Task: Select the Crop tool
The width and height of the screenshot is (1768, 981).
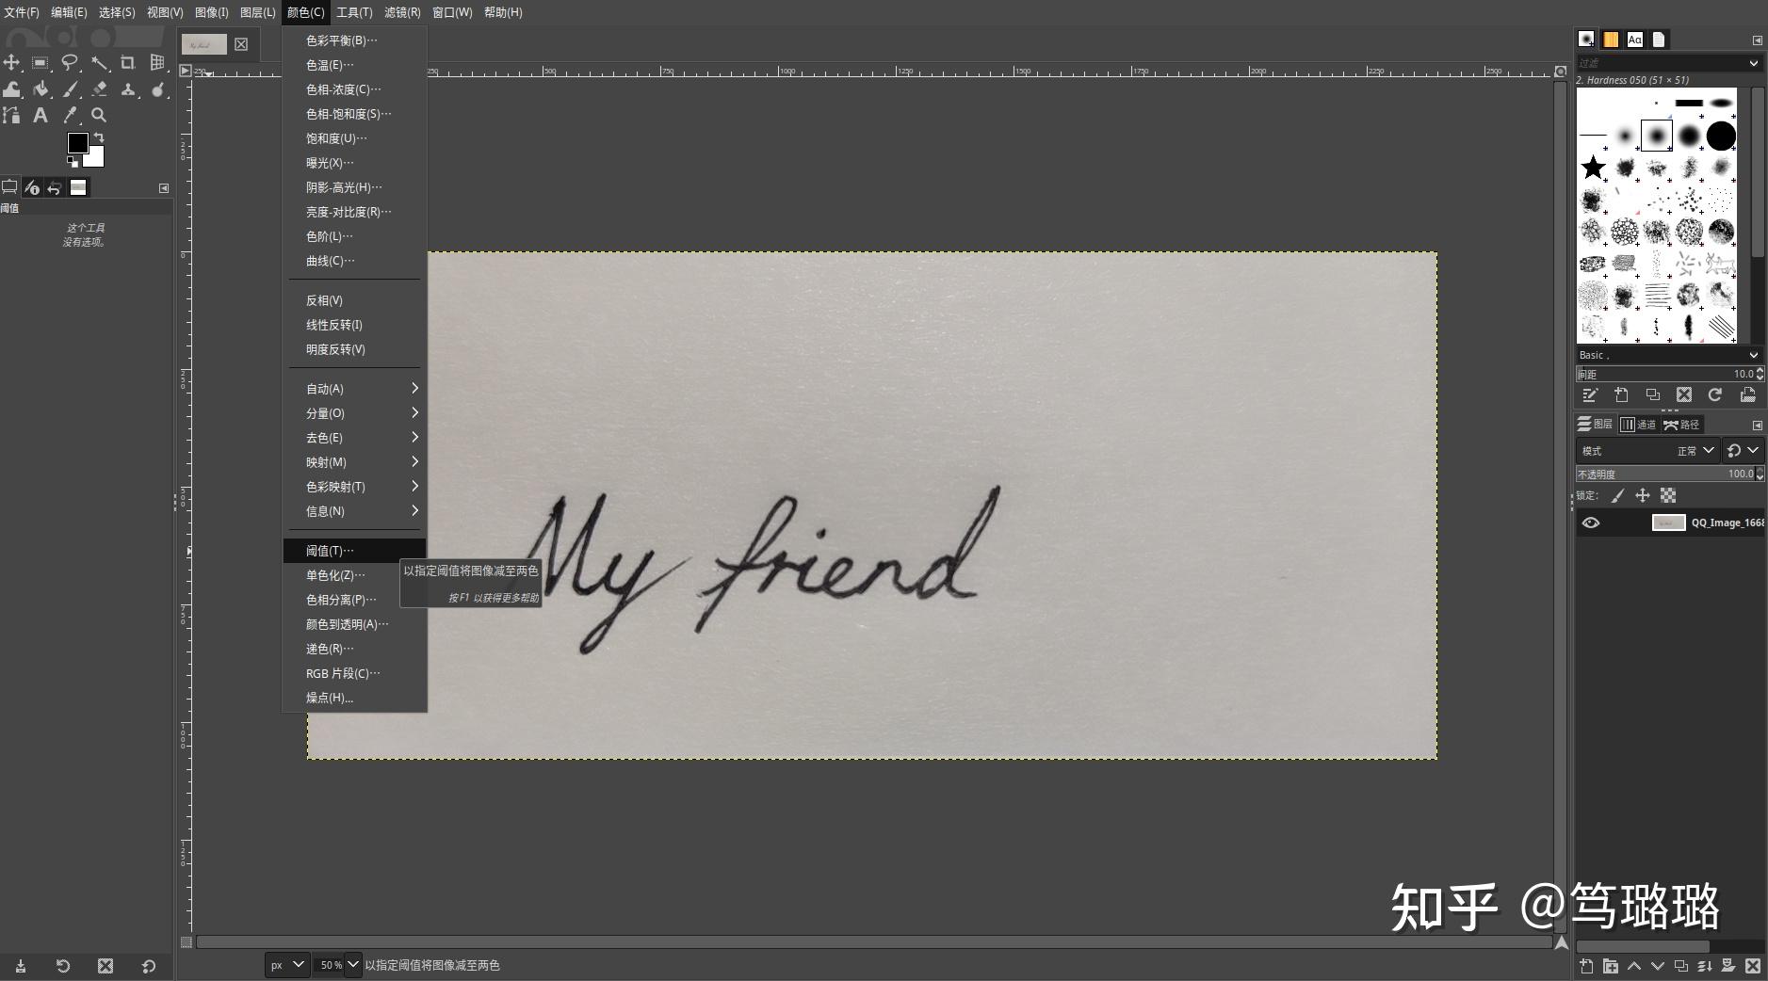Action: pyautogui.click(x=128, y=62)
